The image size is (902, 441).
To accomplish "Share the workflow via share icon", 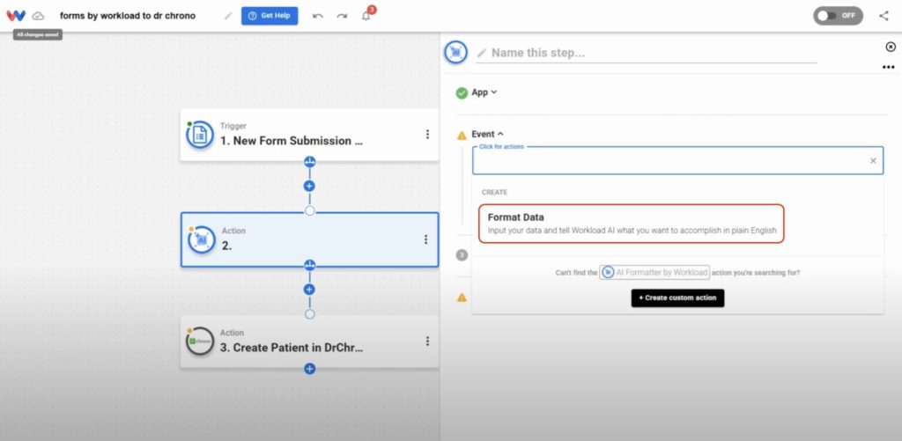I will [x=884, y=16].
